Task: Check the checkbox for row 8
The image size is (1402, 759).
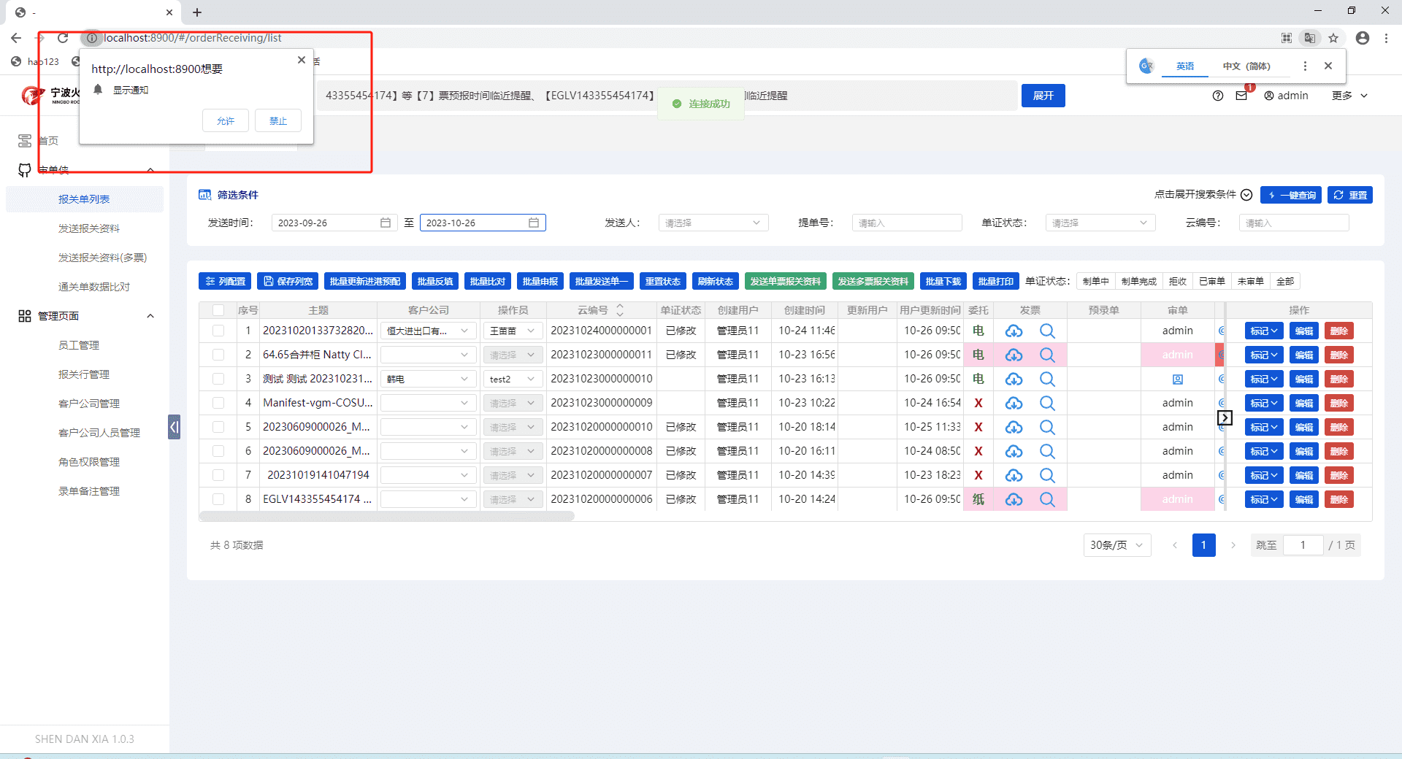Action: click(x=218, y=499)
